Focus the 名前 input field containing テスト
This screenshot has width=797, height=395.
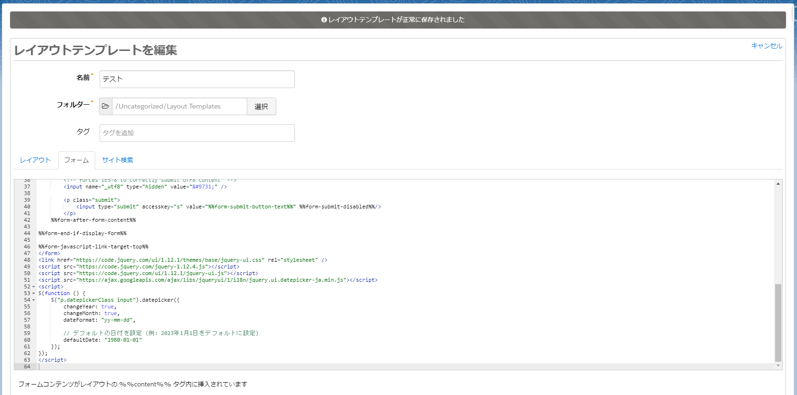[197, 79]
